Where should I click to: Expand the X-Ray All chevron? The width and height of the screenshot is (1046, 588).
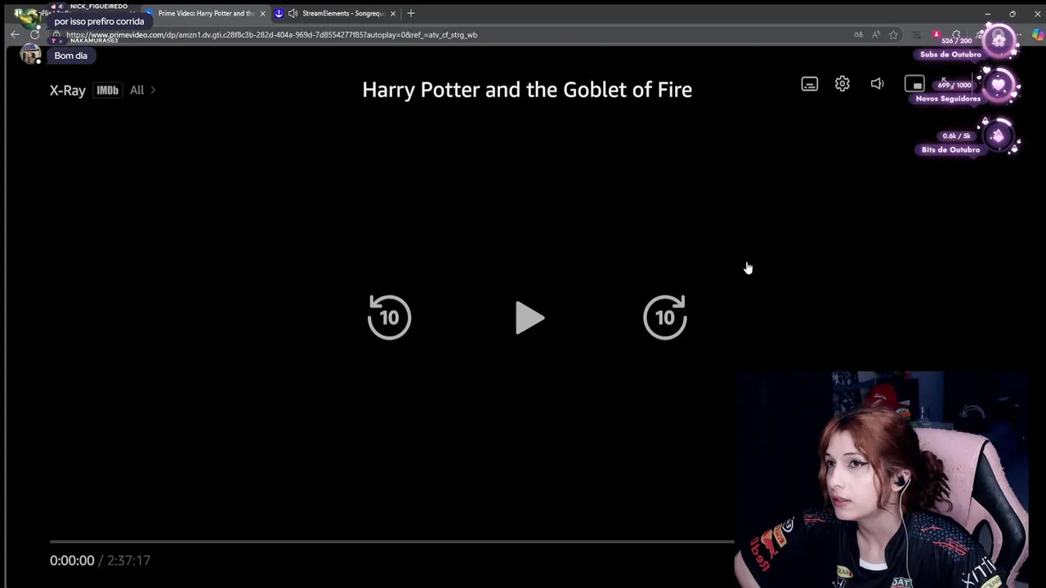click(x=153, y=90)
